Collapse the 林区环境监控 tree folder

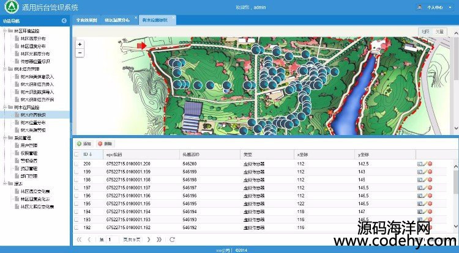pyautogui.click(x=5, y=31)
